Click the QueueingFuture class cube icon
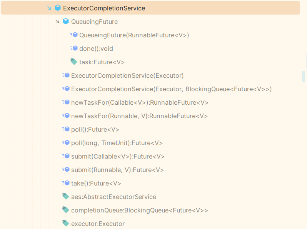Image resolution: width=307 pixels, height=229 pixels. tap(66, 22)
